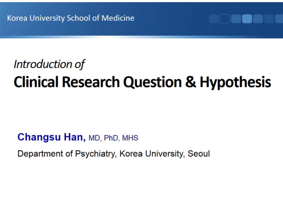Image resolution: width=283 pixels, height=200 pixels.
Task: Select the header text Korea University School of Medicine
Action: (71, 18)
